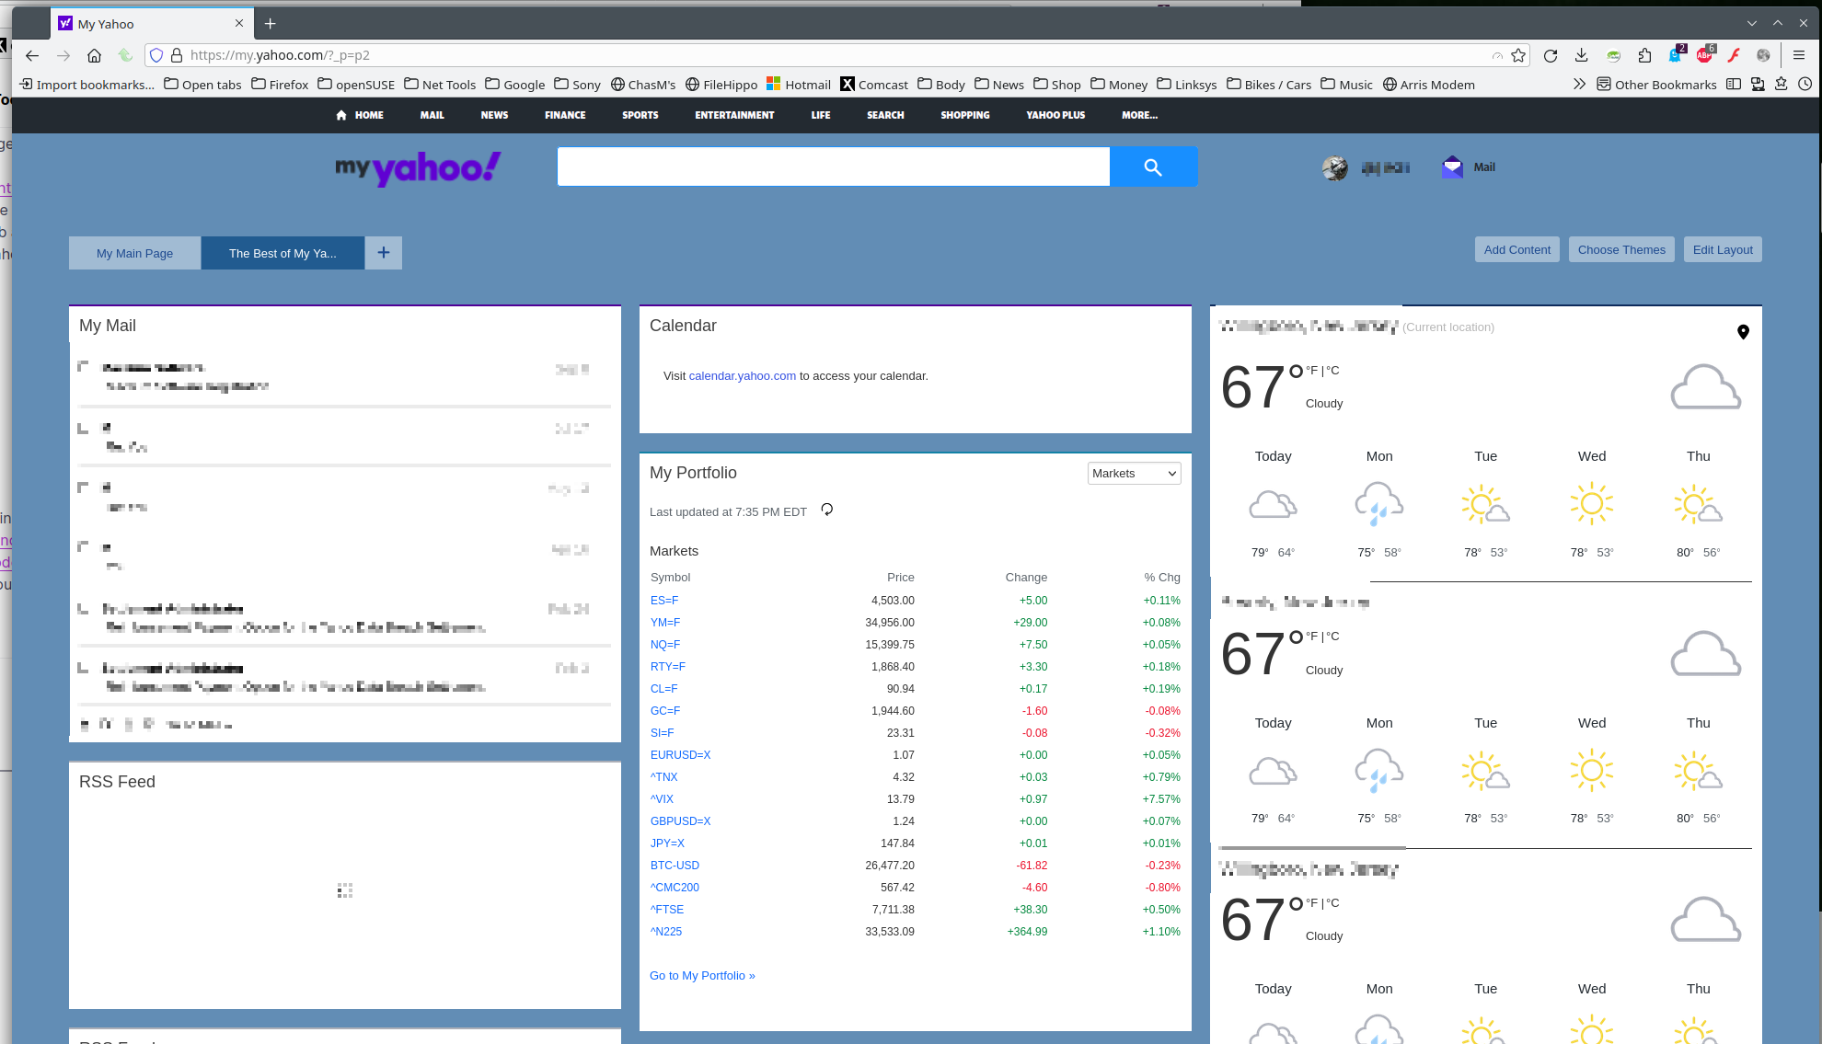
Task: Open the Net Tools bookmarks folder
Action: (x=440, y=85)
